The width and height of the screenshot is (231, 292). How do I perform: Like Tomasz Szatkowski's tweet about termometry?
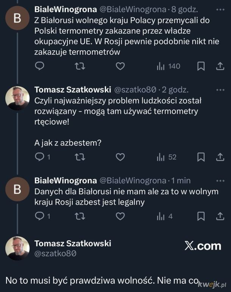[120, 156]
